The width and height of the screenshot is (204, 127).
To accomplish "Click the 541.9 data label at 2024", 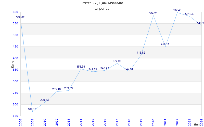I will pyautogui.click(x=200, y=23).
